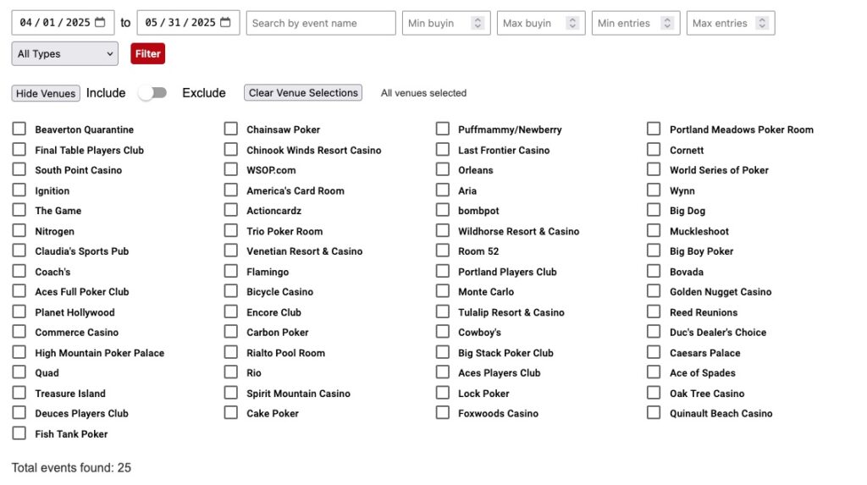This screenshot has height=485, width=867.
Task: Click into the Min buyin input field
Action: pyautogui.click(x=434, y=23)
